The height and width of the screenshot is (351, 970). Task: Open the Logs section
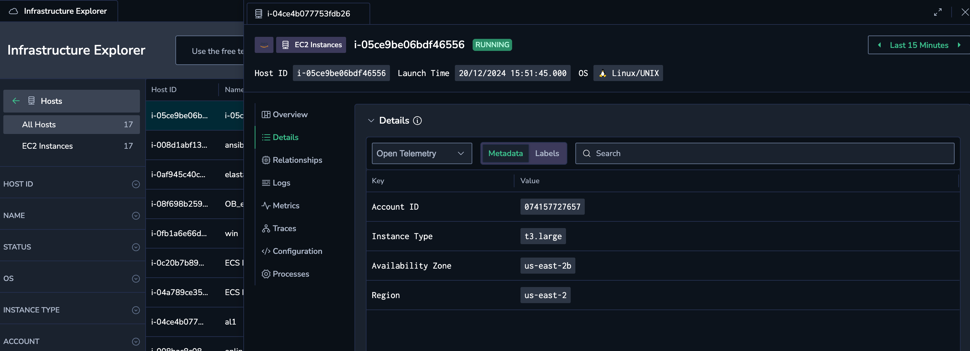point(276,183)
